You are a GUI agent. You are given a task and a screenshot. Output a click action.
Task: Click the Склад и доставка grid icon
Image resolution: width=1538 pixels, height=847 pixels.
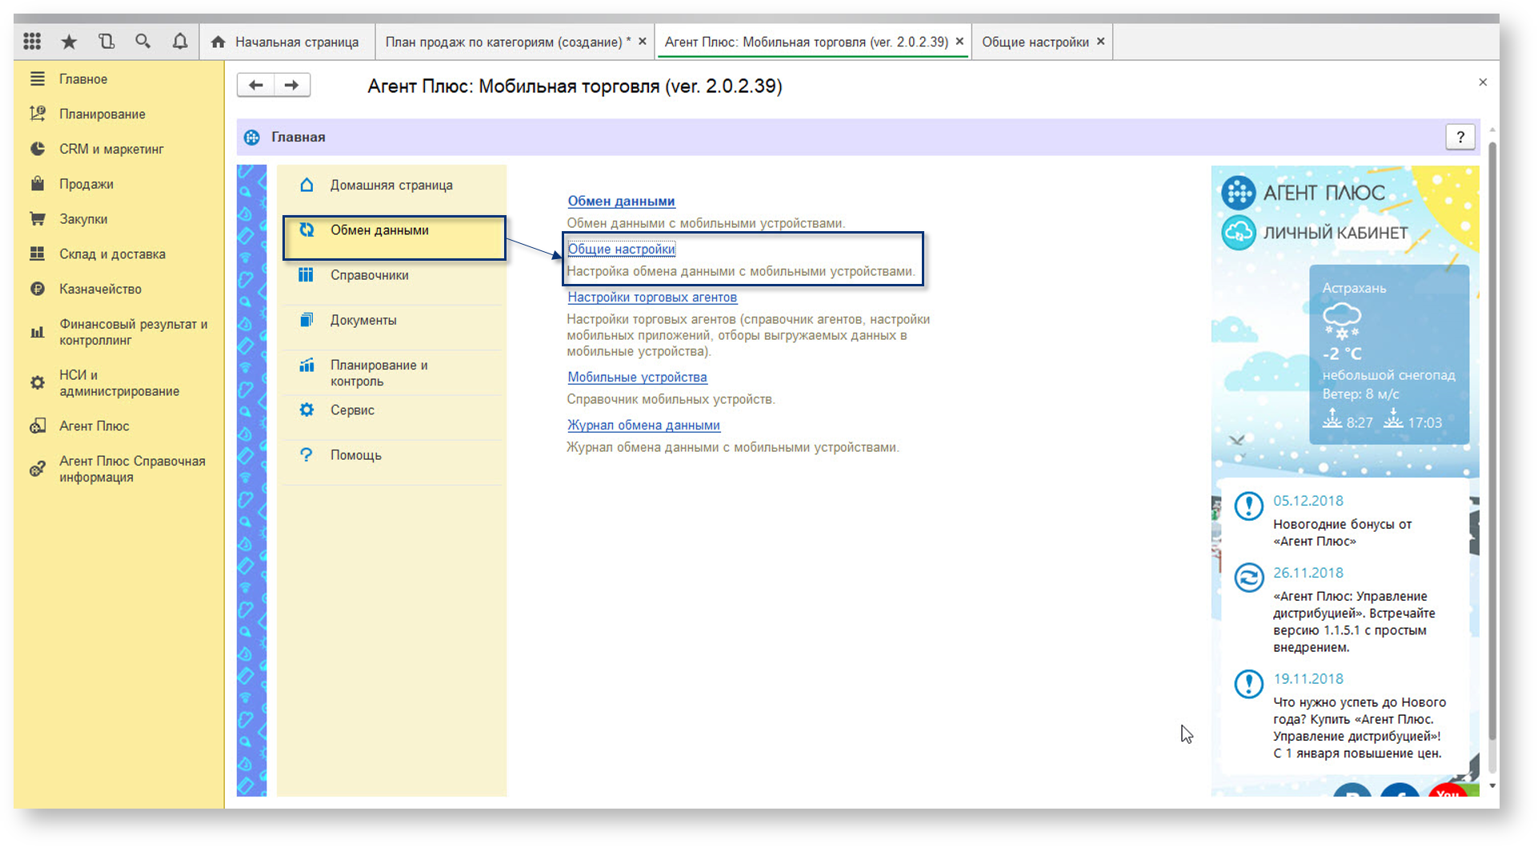[38, 254]
